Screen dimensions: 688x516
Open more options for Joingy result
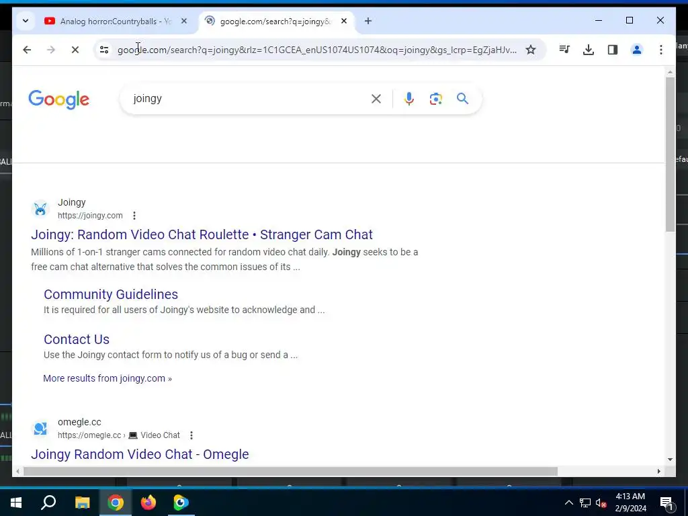(134, 216)
